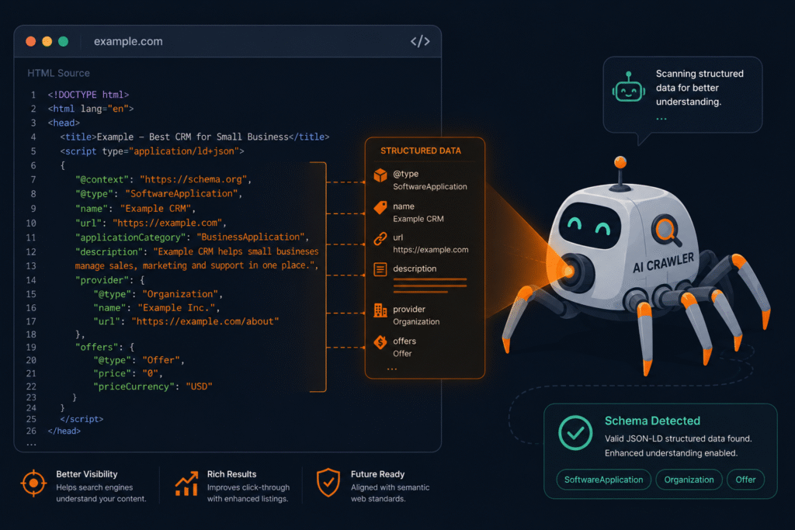Click the closing </script> tag line
The image size is (795, 530).
click(82, 419)
